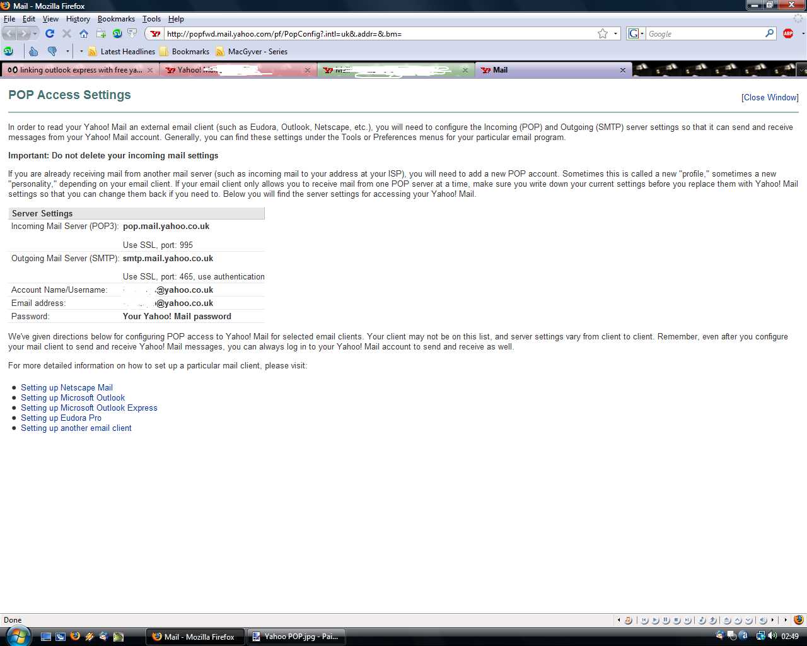807x646 pixels.
Task: Open the Latest Headlines feed bookmark
Action: 122,51
